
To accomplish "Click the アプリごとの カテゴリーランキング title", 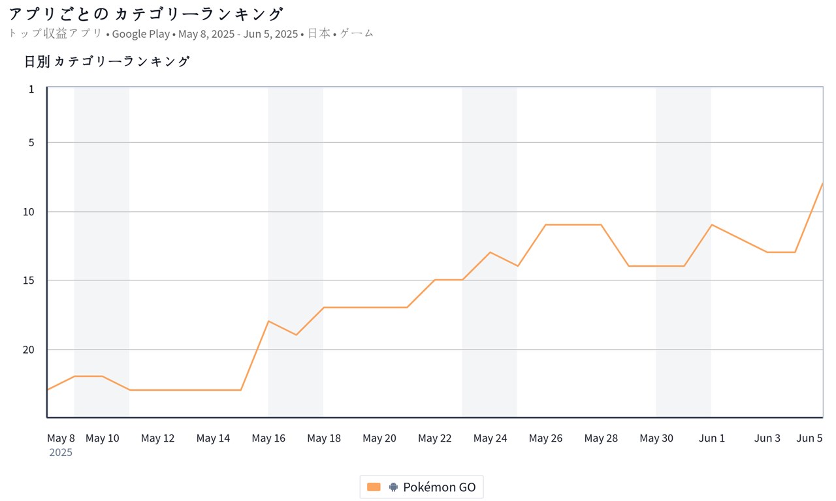I will click(146, 14).
